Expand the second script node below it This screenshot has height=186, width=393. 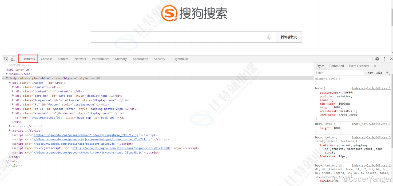[10, 130]
